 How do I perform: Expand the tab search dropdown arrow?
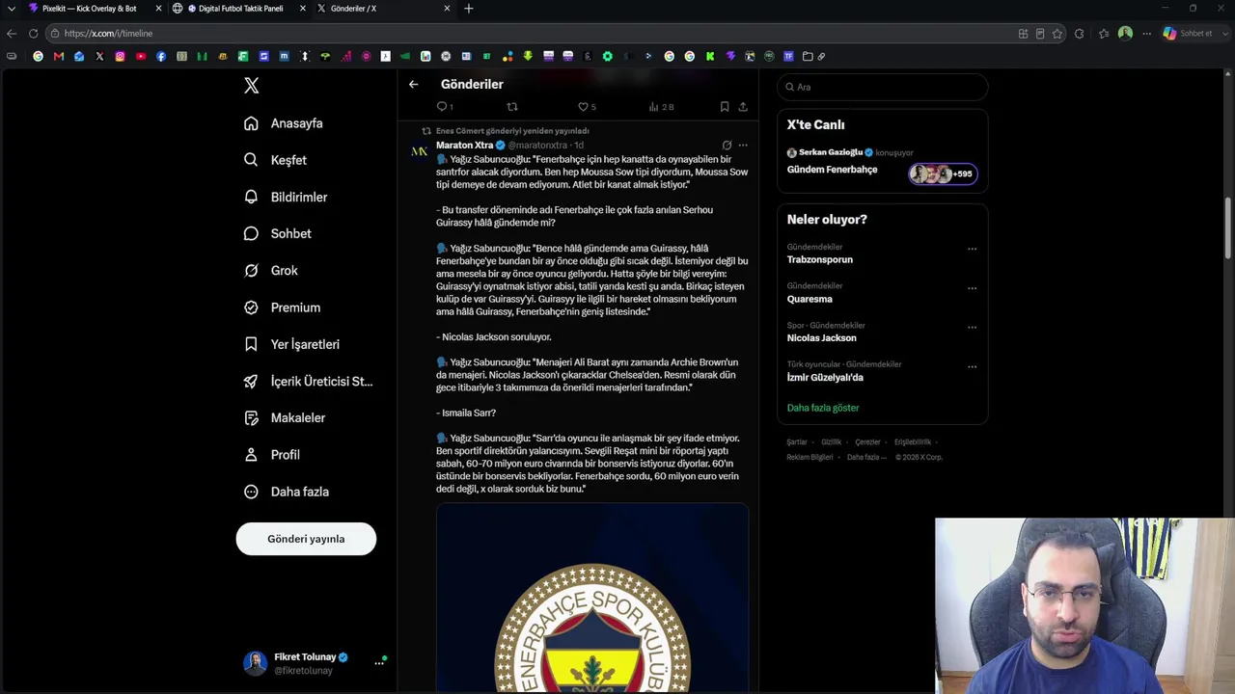(x=12, y=9)
